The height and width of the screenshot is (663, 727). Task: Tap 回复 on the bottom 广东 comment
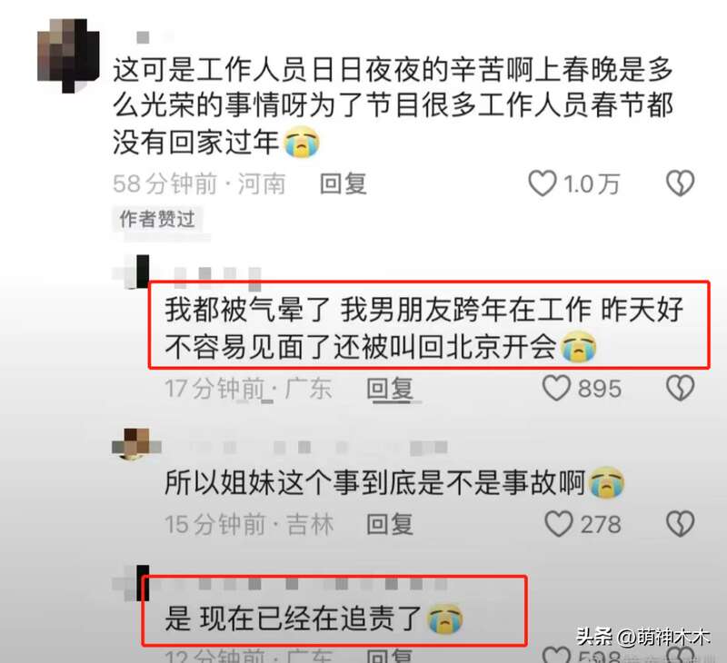coord(390,656)
